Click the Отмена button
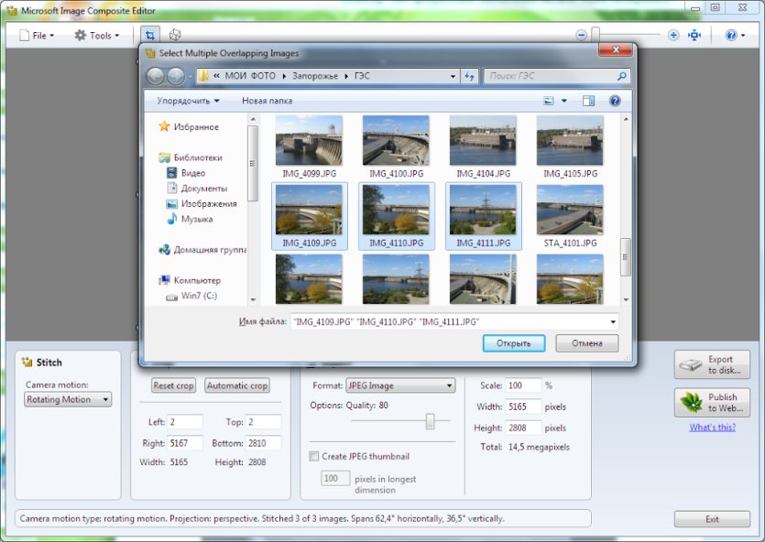 click(587, 343)
